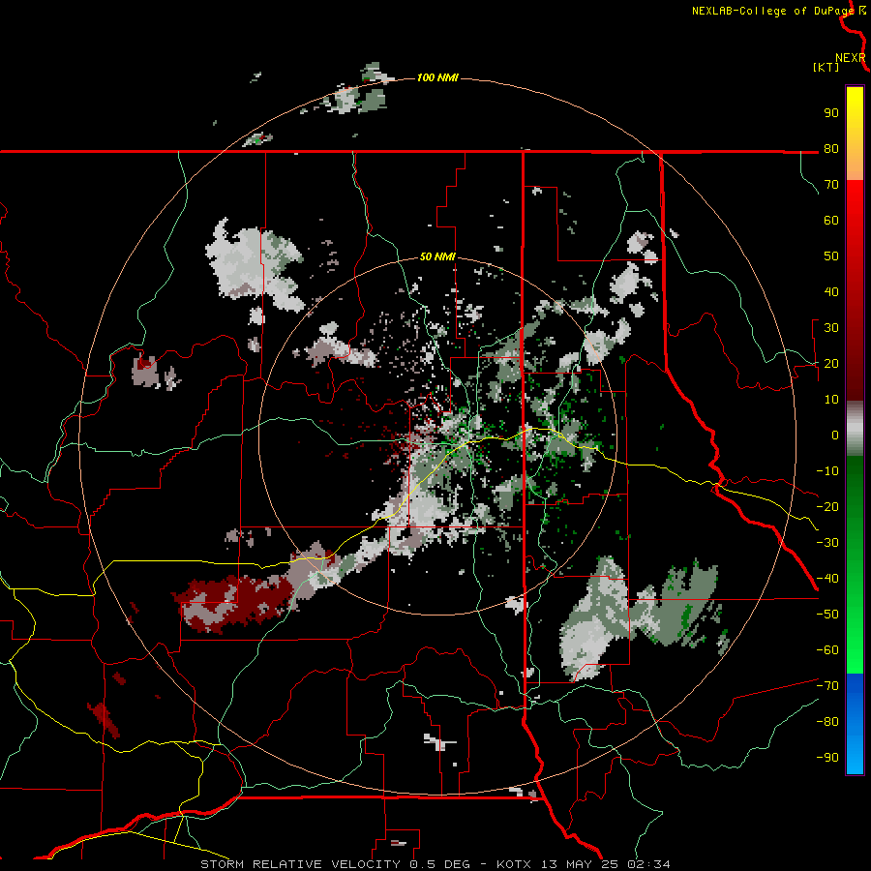Viewport: 871px width, 871px height.
Task: Click the NEXLAB-College of DuPage title text
Action: coord(773,11)
